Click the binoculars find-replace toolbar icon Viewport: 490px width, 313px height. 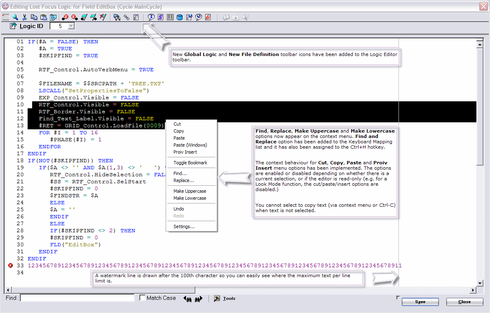click(x=117, y=17)
